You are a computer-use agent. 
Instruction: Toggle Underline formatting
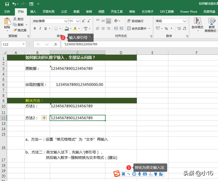point(46,28)
